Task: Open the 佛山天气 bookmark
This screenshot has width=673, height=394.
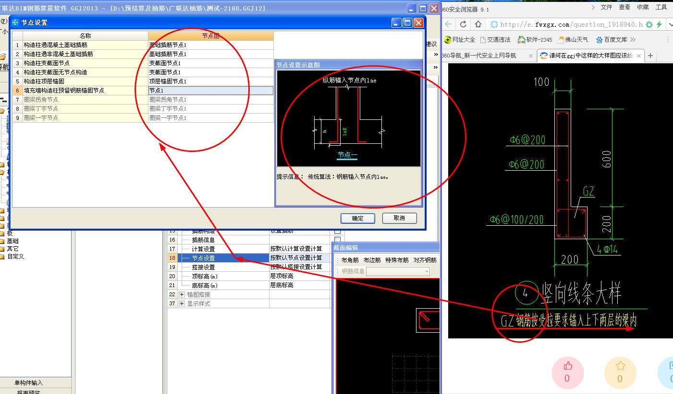Action: click(x=573, y=40)
